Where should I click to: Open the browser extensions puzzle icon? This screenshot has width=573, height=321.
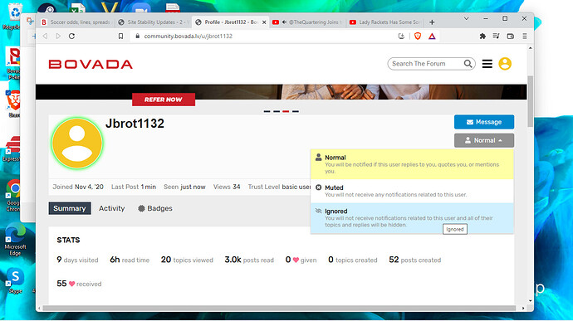[x=482, y=36]
